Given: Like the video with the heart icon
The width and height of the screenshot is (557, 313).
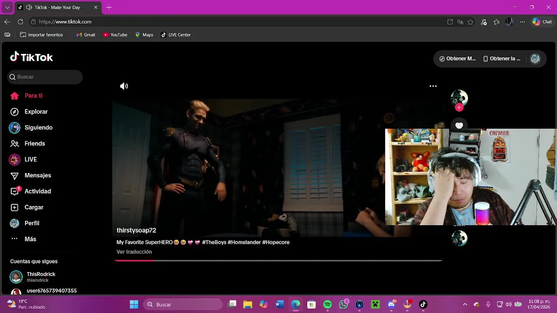Looking at the screenshot, I should [459, 125].
